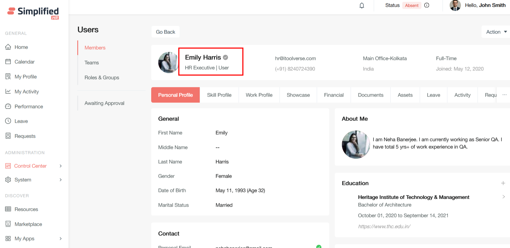
Task: Click Emily Harris's profile photo thumbnail
Action: (168, 62)
